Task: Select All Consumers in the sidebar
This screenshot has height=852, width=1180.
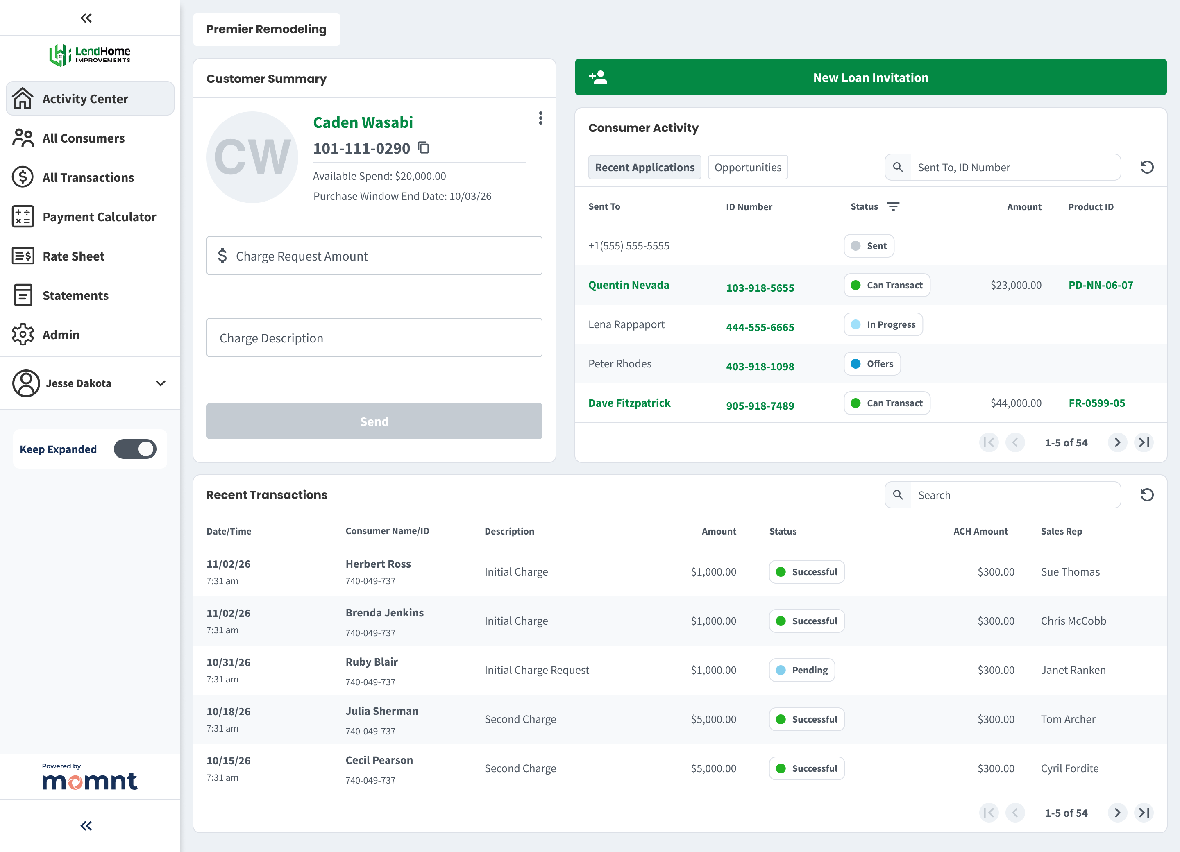Action: click(83, 138)
